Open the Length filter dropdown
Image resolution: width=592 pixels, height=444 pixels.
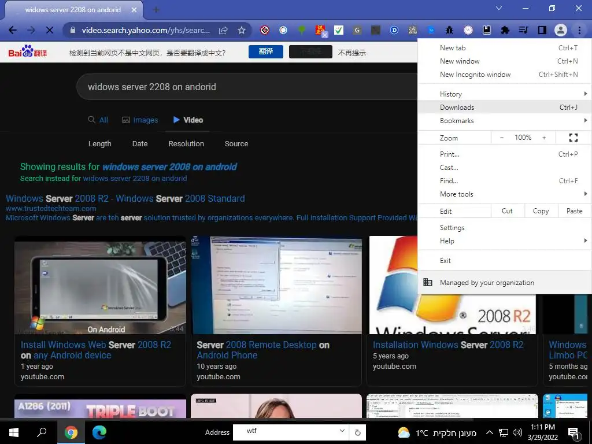tap(99, 144)
